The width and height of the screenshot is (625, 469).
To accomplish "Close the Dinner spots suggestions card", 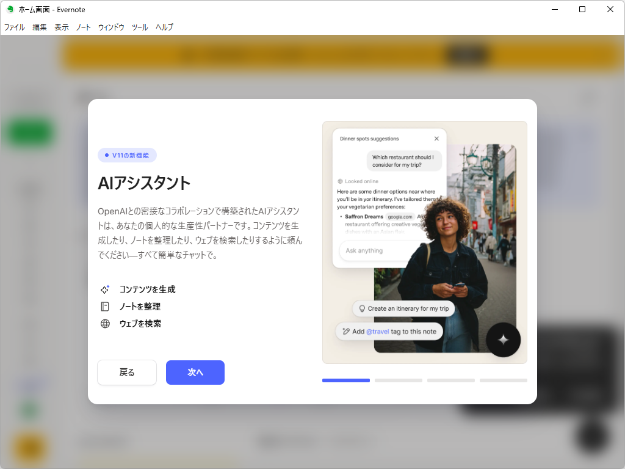I will [x=436, y=138].
